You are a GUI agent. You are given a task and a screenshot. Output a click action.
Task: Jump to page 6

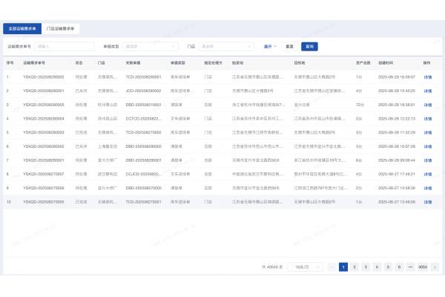tap(399, 266)
